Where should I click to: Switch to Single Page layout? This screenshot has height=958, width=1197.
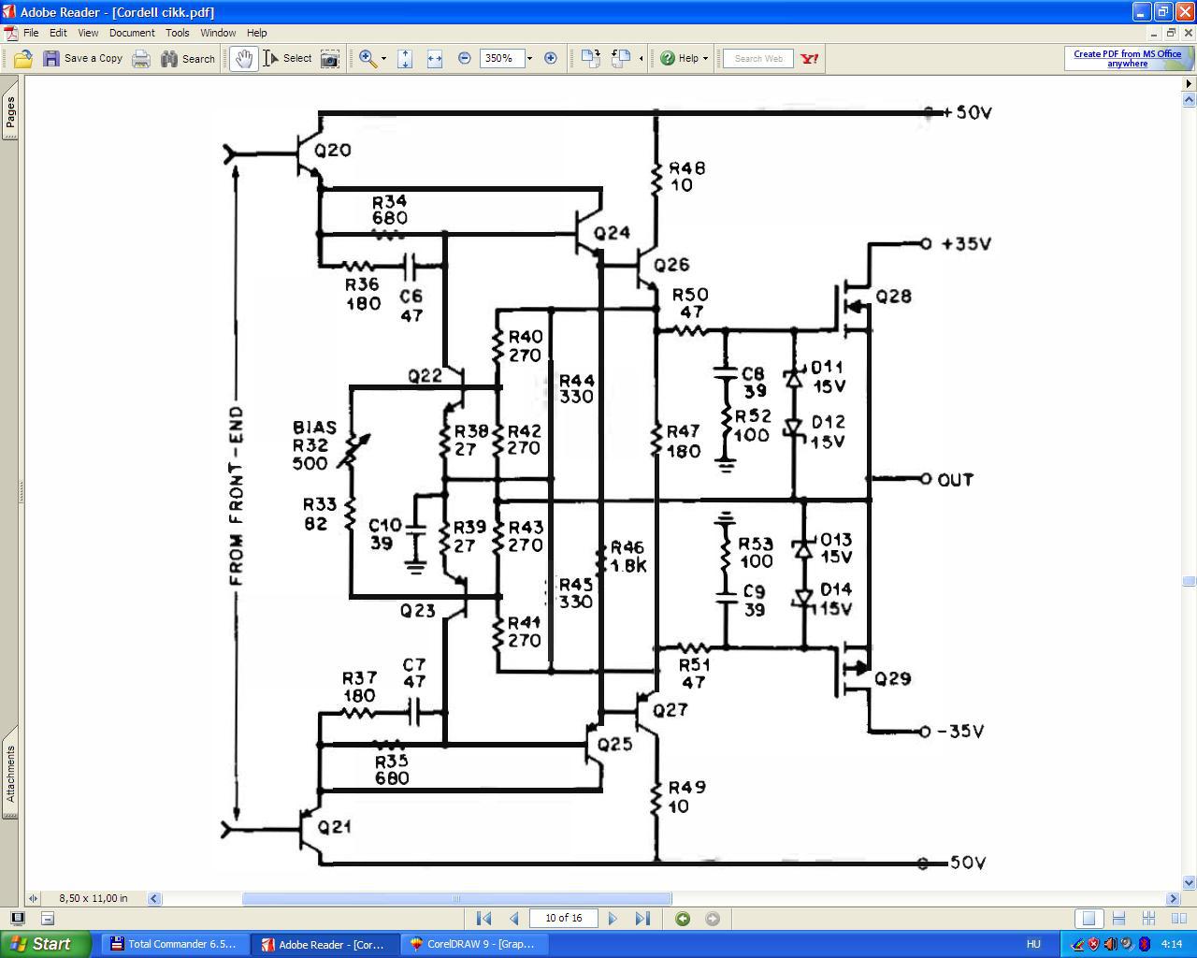[1089, 919]
